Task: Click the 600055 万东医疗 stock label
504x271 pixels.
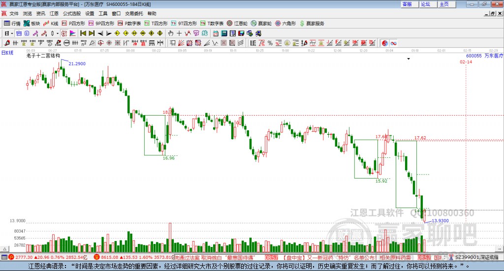Action: point(484,56)
